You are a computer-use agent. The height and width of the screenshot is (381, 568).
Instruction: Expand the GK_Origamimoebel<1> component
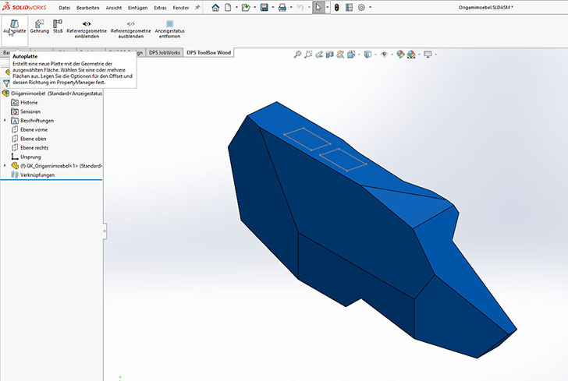5,166
